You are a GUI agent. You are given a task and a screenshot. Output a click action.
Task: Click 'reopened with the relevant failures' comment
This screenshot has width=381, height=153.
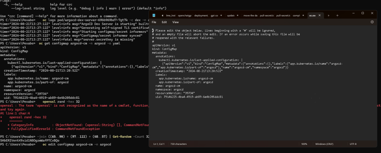pyautogui.click(x=183, y=38)
